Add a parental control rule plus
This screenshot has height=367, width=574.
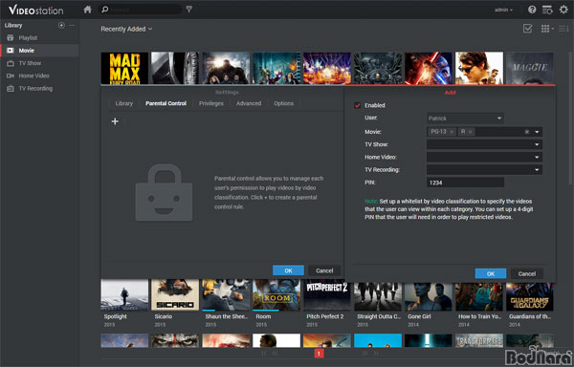point(115,121)
